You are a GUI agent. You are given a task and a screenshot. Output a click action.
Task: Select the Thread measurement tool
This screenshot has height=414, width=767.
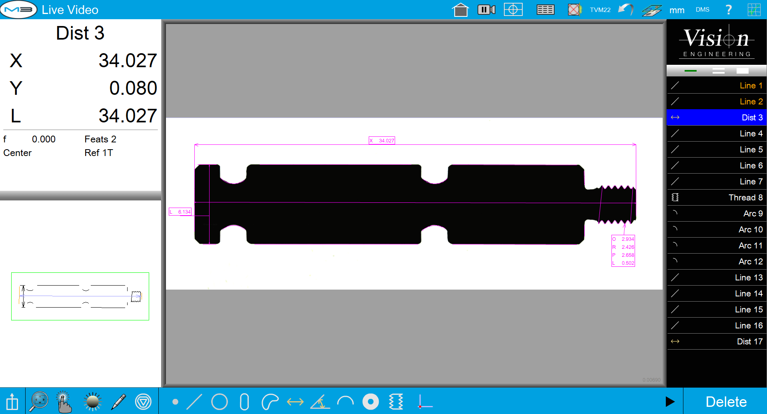tap(396, 401)
